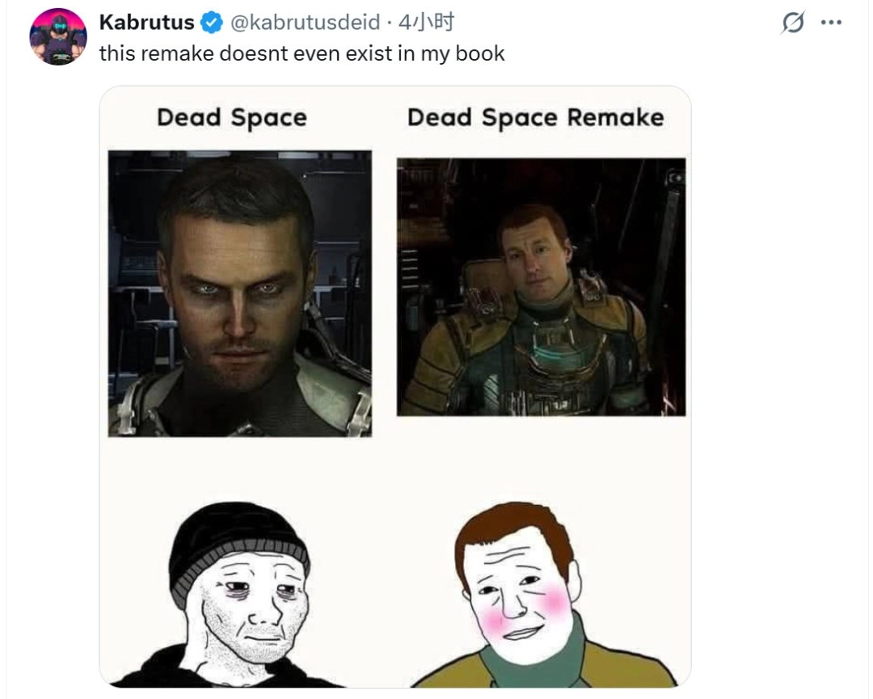873x699 pixels.
Task: Click the beanie-wearing wojak drawing's face
Action: [249, 610]
